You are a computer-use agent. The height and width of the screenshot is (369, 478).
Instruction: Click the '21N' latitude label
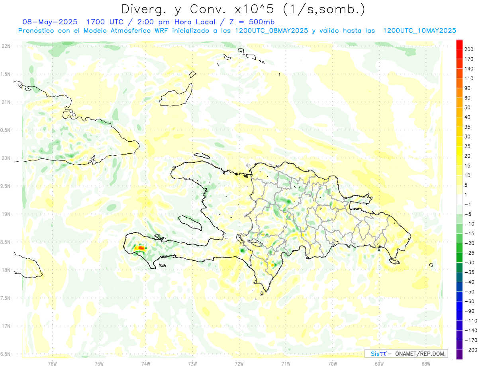click(6, 102)
